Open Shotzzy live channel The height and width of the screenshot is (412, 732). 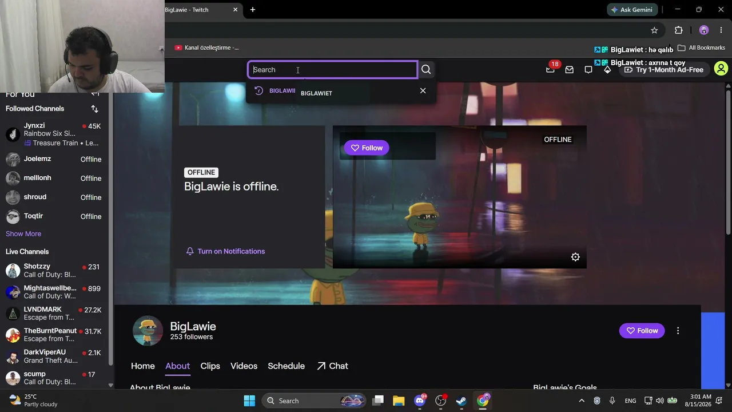click(54, 270)
